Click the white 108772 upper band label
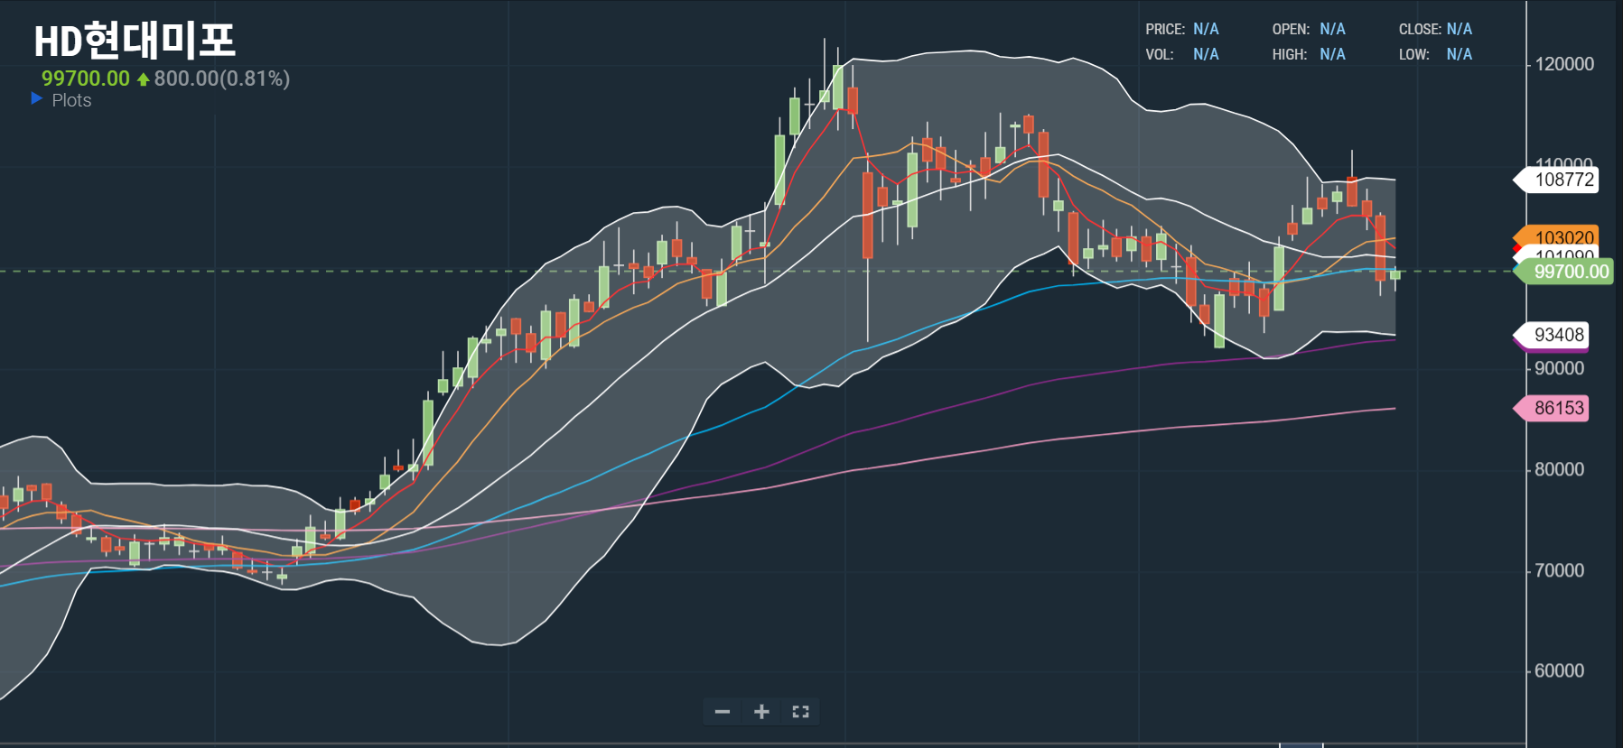Screen dimensions: 1623x748 coord(1563,180)
